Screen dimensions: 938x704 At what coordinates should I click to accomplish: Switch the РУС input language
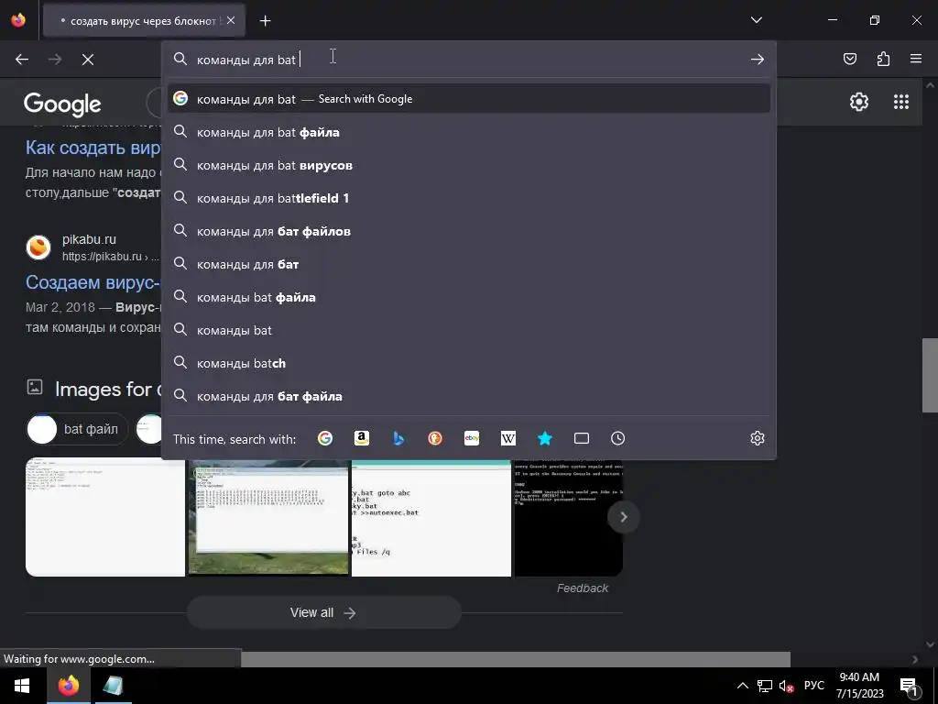pos(813,686)
